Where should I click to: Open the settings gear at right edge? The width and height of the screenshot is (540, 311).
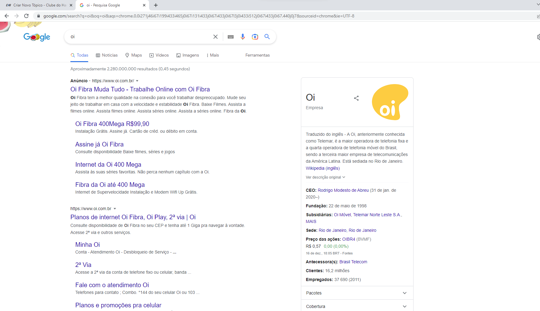[538, 37]
